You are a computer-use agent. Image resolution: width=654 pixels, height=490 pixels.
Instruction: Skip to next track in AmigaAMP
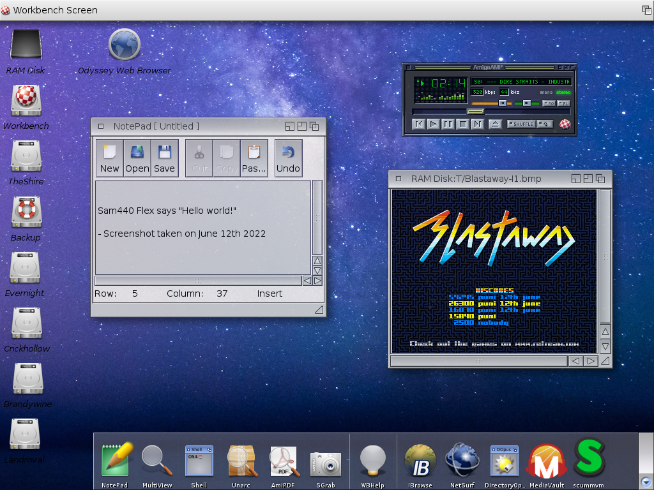point(477,124)
